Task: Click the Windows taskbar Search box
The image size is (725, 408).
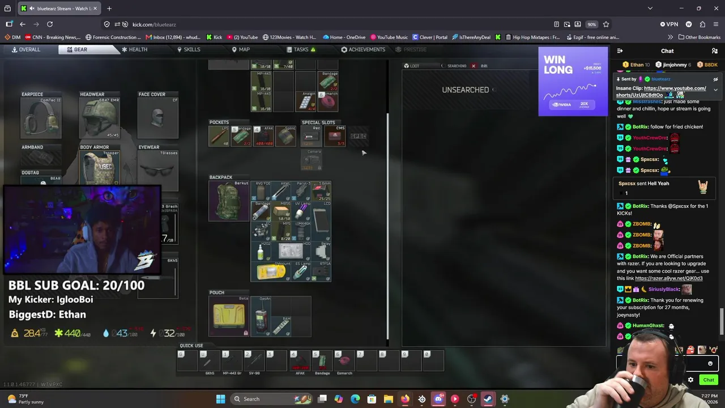Action: (271, 399)
